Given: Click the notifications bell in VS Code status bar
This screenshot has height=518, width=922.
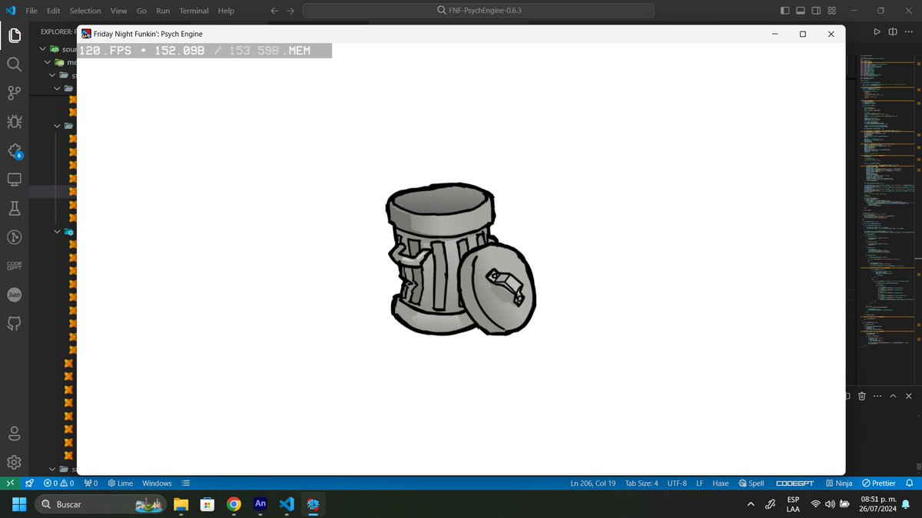Looking at the screenshot, I should (910, 483).
